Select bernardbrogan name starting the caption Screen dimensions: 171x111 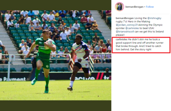tap(125, 18)
